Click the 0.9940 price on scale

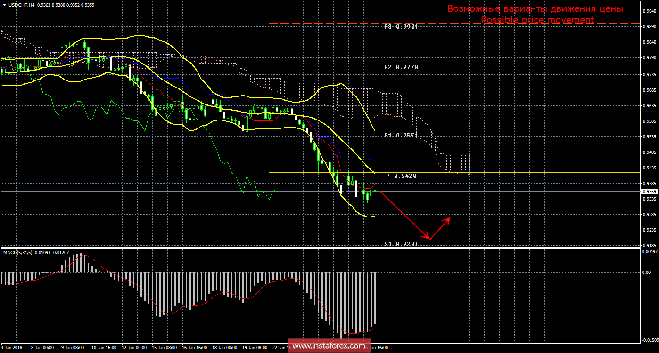pos(649,12)
